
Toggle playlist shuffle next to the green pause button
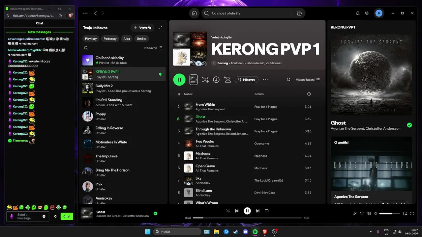tap(205, 79)
